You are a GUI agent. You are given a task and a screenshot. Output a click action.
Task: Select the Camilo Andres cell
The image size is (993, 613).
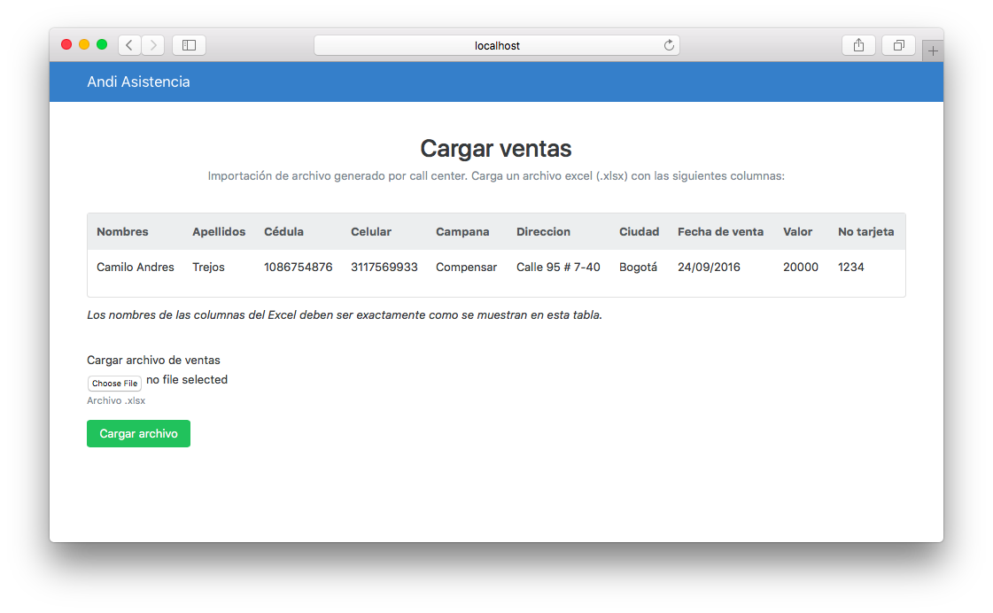tap(136, 268)
